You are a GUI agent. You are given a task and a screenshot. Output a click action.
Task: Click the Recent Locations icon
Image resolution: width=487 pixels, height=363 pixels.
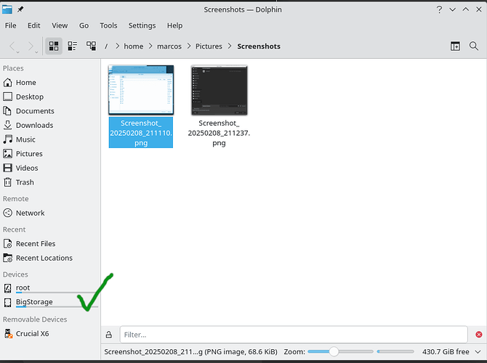[x=8, y=258]
